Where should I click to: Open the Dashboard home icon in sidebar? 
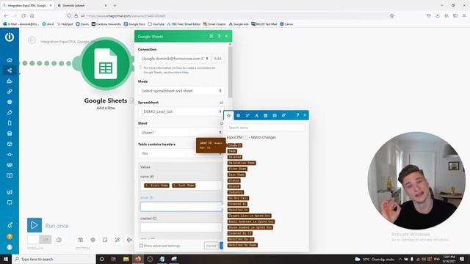(x=10, y=60)
